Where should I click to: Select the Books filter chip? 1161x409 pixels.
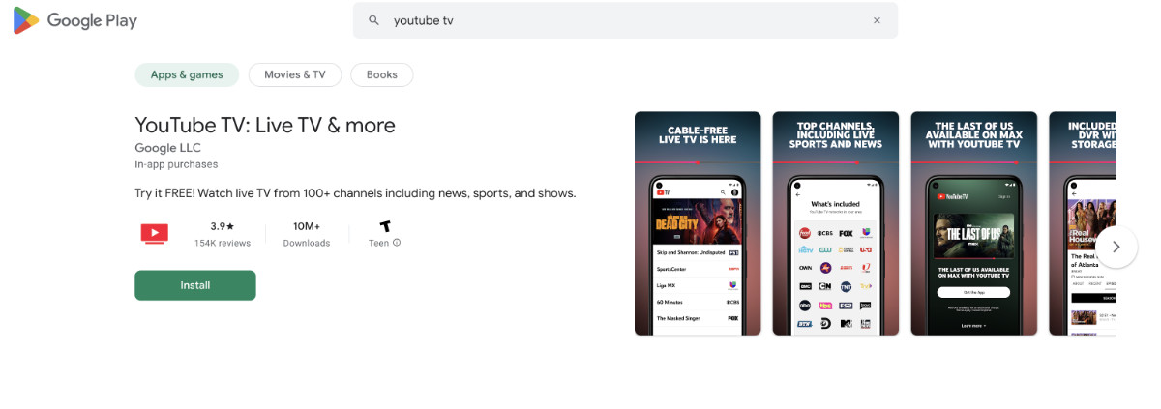(382, 74)
